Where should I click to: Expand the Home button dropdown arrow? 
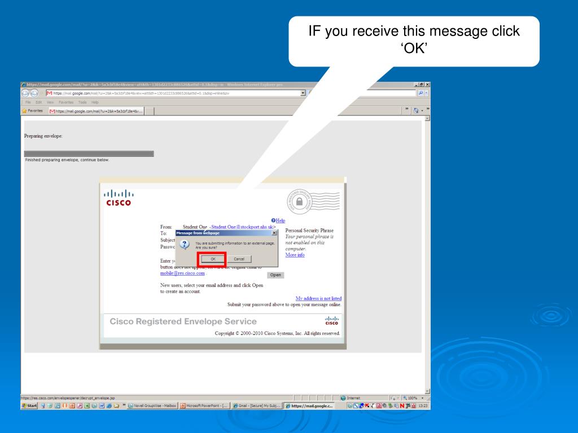[422, 111]
